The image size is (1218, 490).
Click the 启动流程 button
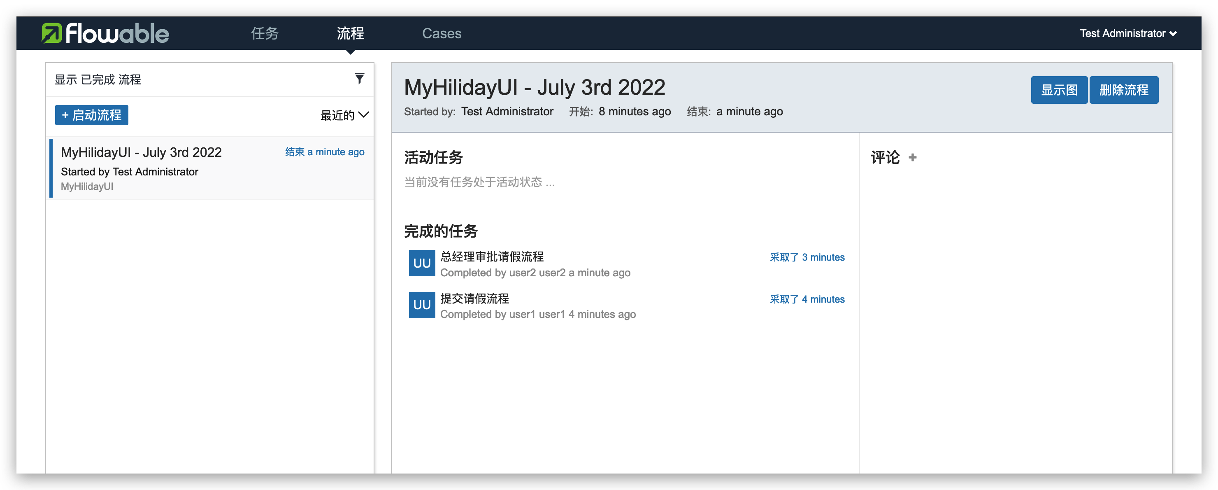click(92, 115)
